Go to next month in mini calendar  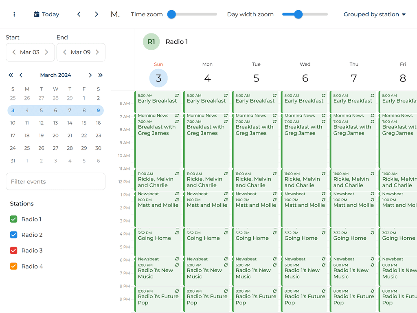coord(90,75)
